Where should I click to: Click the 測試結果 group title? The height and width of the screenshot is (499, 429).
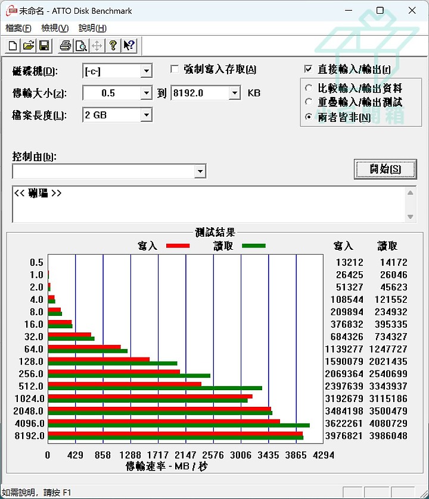pos(215,233)
